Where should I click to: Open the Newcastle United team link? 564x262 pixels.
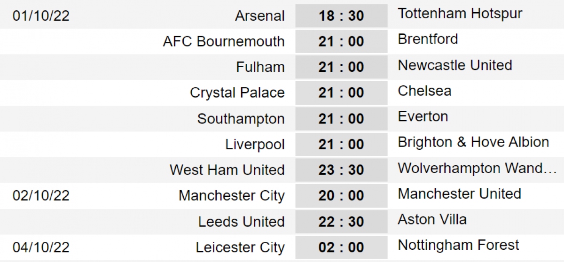click(x=455, y=65)
